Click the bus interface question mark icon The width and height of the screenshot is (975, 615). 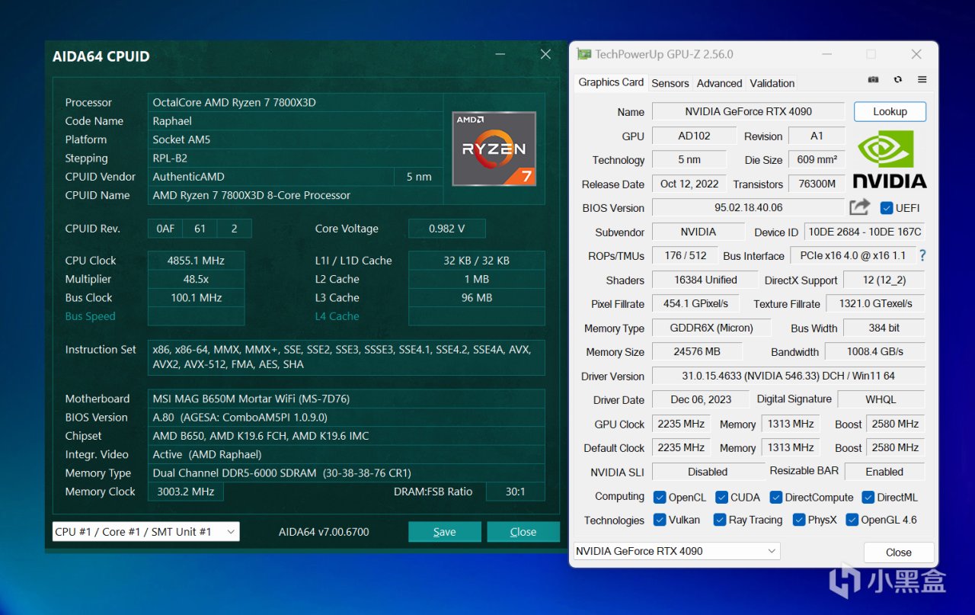[x=922, y=255]
